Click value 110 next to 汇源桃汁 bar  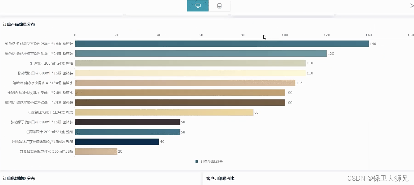pyautogui.click(x=310, y=63)
